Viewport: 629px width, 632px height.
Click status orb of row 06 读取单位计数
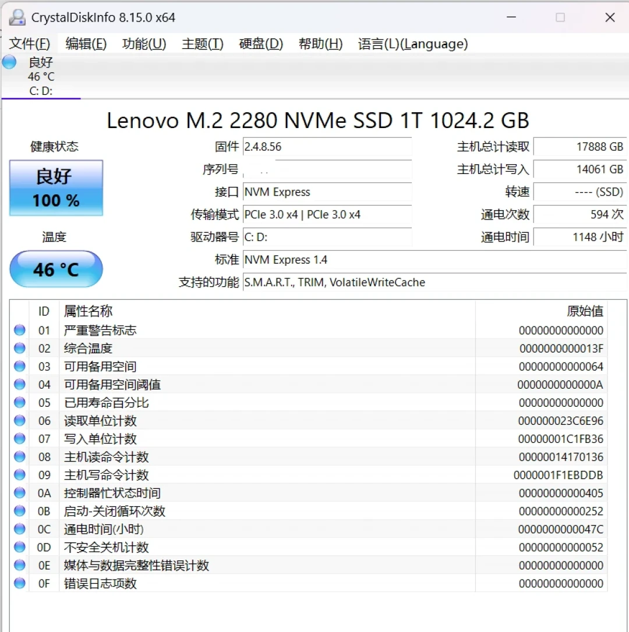click(19, 420)
